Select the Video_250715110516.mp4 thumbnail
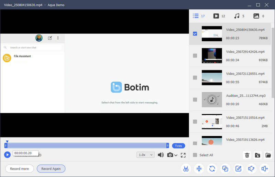Viewport: 275px width, 177px height. [x=212, y=122]
